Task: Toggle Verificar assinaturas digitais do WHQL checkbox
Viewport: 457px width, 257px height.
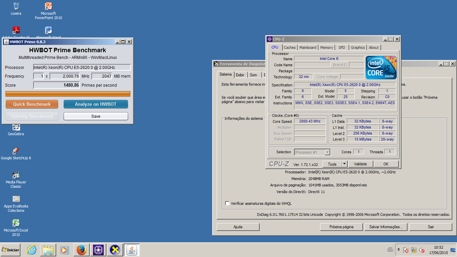Action: [x=227, y=203]
